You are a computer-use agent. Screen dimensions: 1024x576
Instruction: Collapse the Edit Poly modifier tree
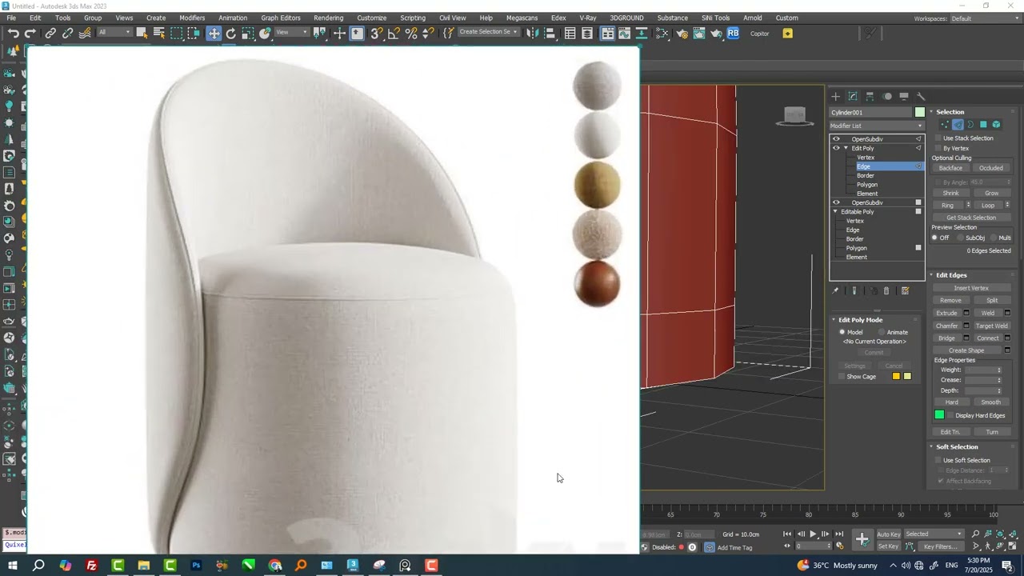pyautogui.click(x=846, y=148)
